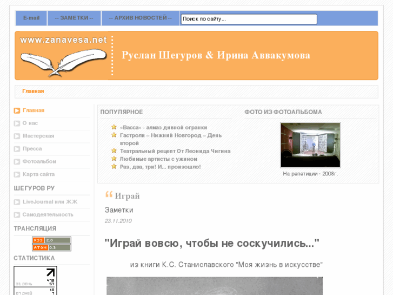393x295 pixels.
Task: Click the arrow icon next to Фотоальбом
Action: click(x=17, y=162)
